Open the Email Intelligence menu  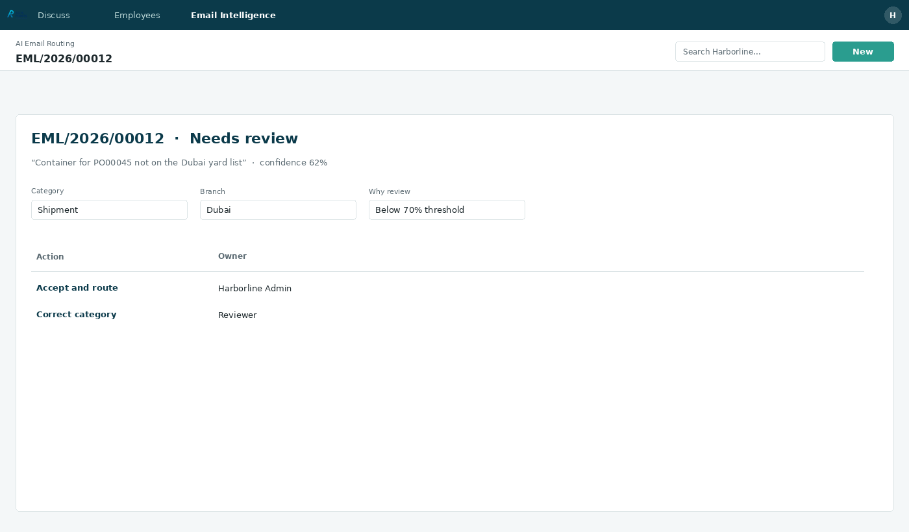[233, 15]
